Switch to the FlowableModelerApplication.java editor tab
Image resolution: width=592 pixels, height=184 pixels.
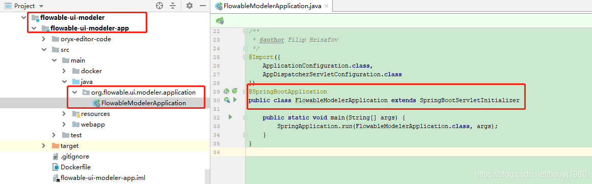click(272, 6)
